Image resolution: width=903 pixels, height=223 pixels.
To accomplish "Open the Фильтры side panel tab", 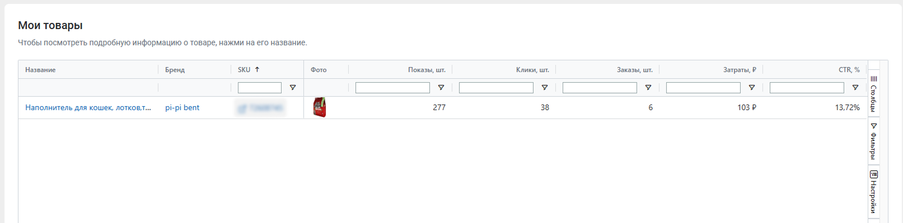I will pos(874,141).
